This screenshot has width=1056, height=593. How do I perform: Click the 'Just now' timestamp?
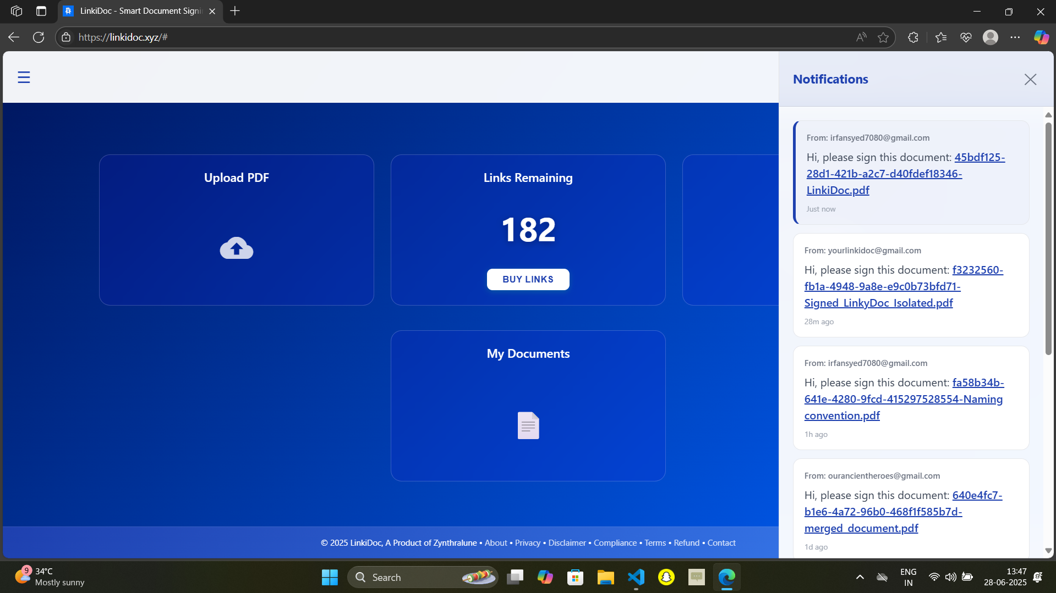pos(821,209)
